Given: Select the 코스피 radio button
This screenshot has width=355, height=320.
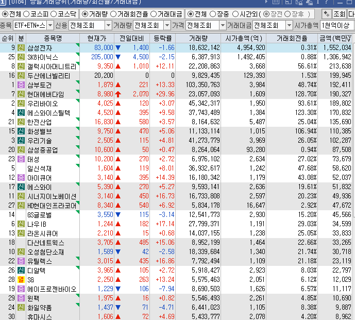Looking at the screenshot, I should click(26, 14).
